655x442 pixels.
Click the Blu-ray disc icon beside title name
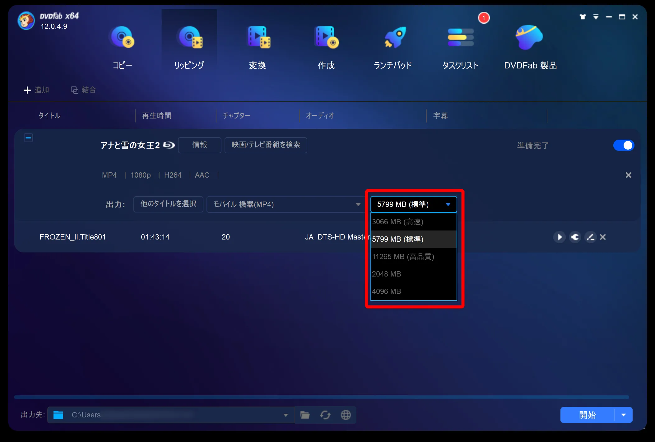coord(169,145)
